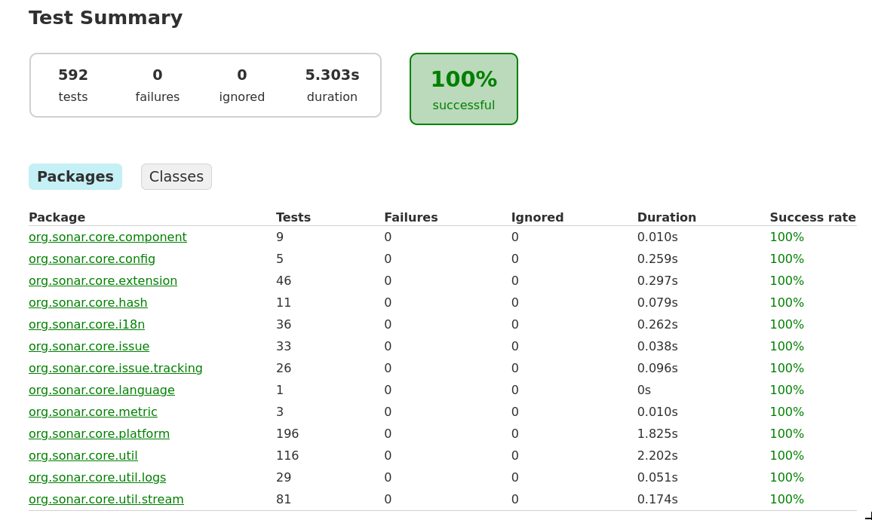Select the Packages tab
This screenshot has width=872, height=520.
[75, 176]
